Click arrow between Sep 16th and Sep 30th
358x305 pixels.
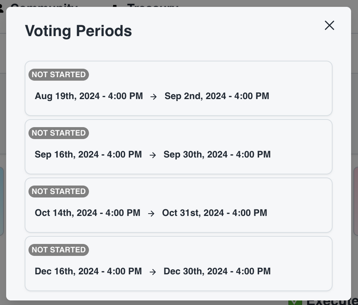tap(153, 155)
